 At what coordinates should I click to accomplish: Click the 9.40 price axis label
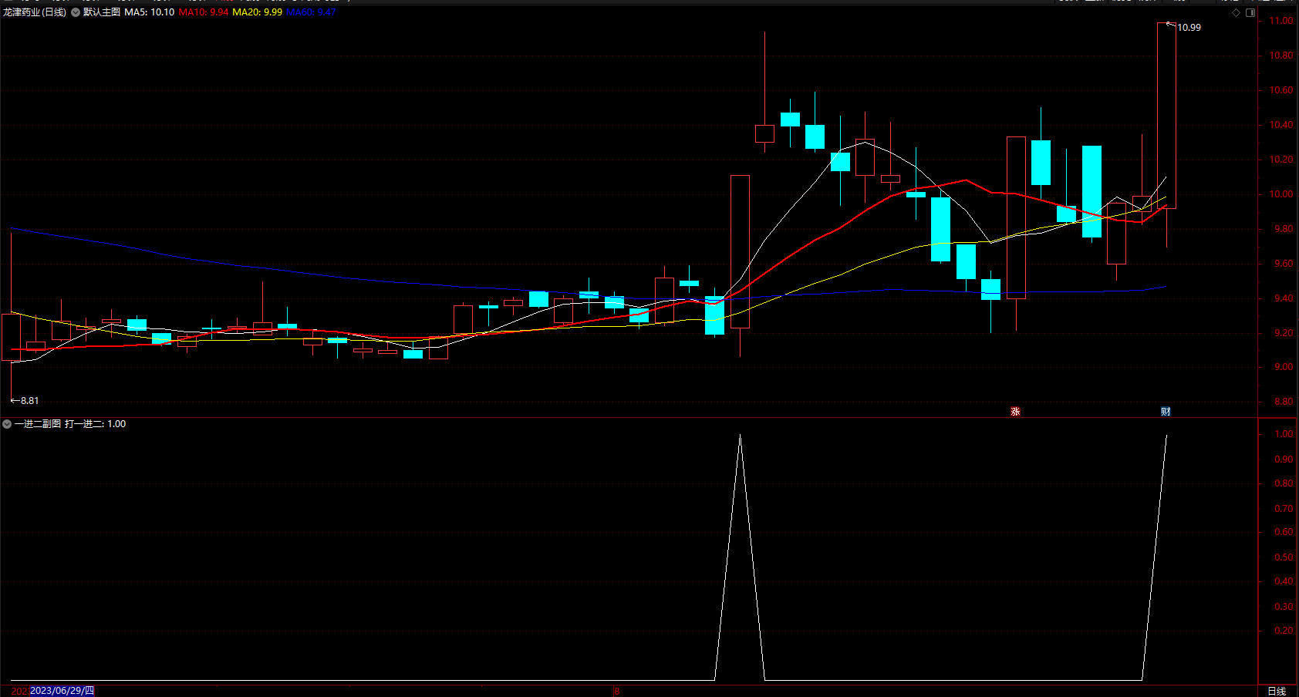tap(1284, 298)
